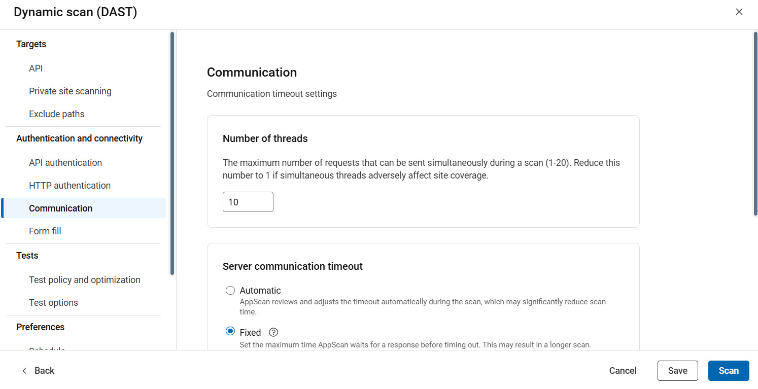
Task: Save the scan settings
Action: pyautogui.click(x=677, y=370)
